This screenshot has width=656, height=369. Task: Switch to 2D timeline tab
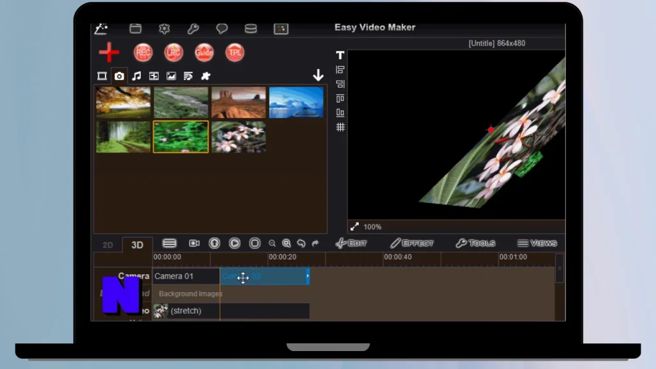pyautogui.click(x=108, y=245)
